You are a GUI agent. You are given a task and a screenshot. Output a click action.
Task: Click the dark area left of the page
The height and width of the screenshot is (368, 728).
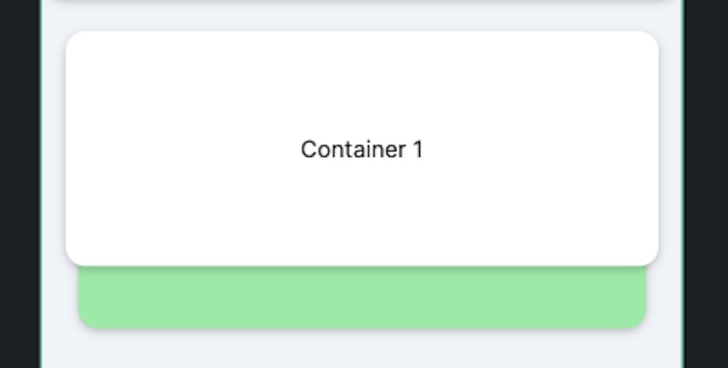tap(20, 184)
